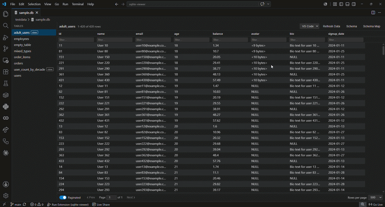385x207 pixels.
Task: Select the sample.db editor tab
Action: 26,13
